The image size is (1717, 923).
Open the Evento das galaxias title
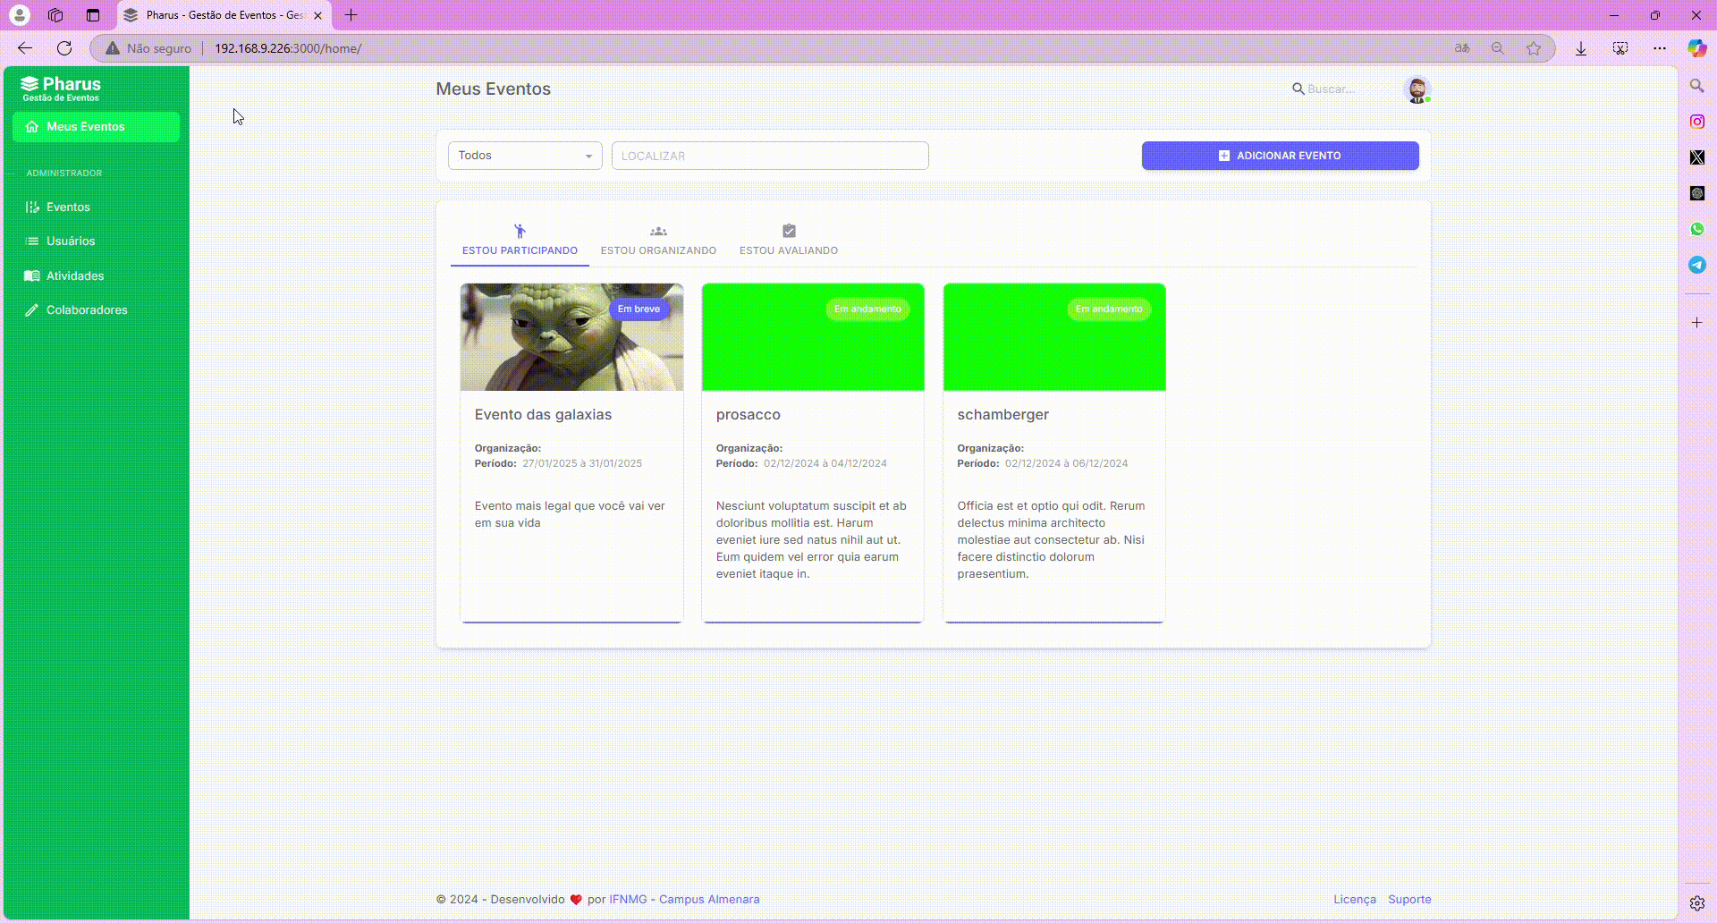tap(543, 415)
